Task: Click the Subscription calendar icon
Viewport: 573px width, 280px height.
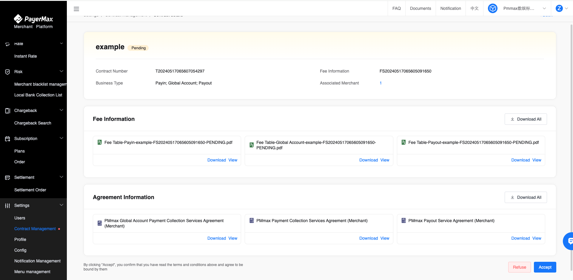Action: point(7,139)
